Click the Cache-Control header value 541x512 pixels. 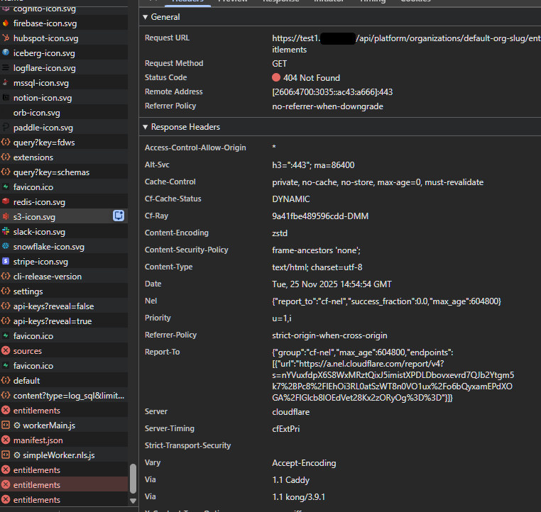[378, 182]
